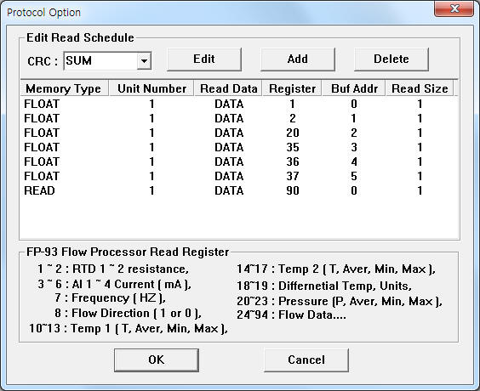This screenshot has height=391, width=480.
Task: Click the Register column header
Action: 292,88
